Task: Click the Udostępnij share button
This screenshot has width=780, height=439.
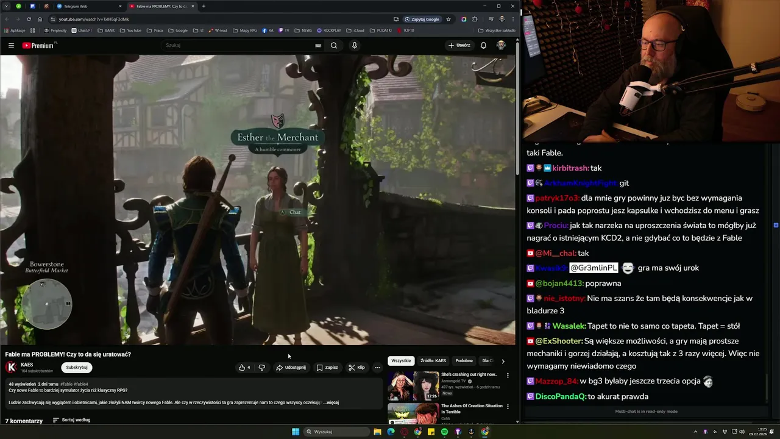Action: pos(291,368)
